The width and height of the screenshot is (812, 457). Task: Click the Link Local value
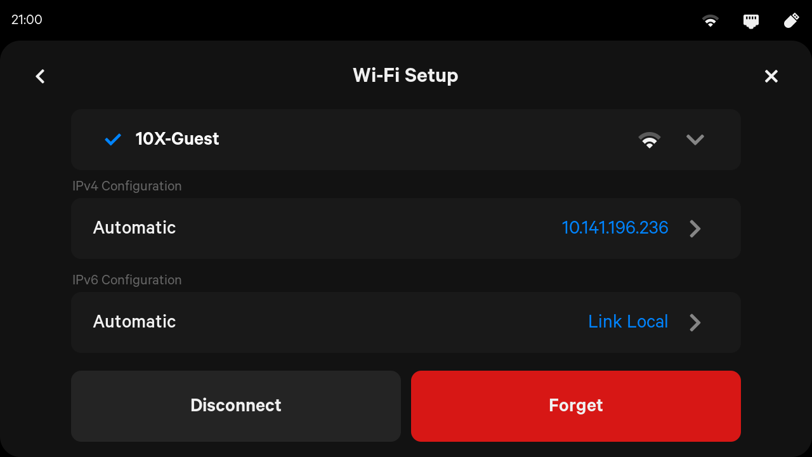point(628,322)
